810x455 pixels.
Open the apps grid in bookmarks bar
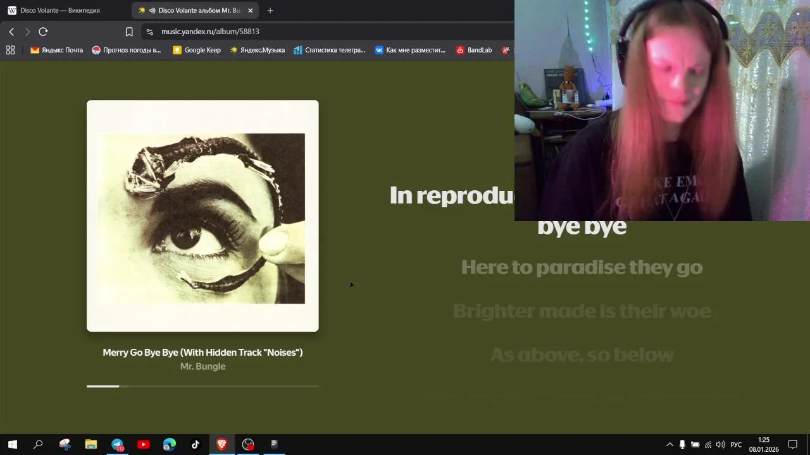point(10,50)
